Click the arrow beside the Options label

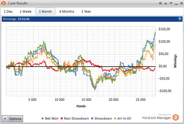[x=5, y=119]
